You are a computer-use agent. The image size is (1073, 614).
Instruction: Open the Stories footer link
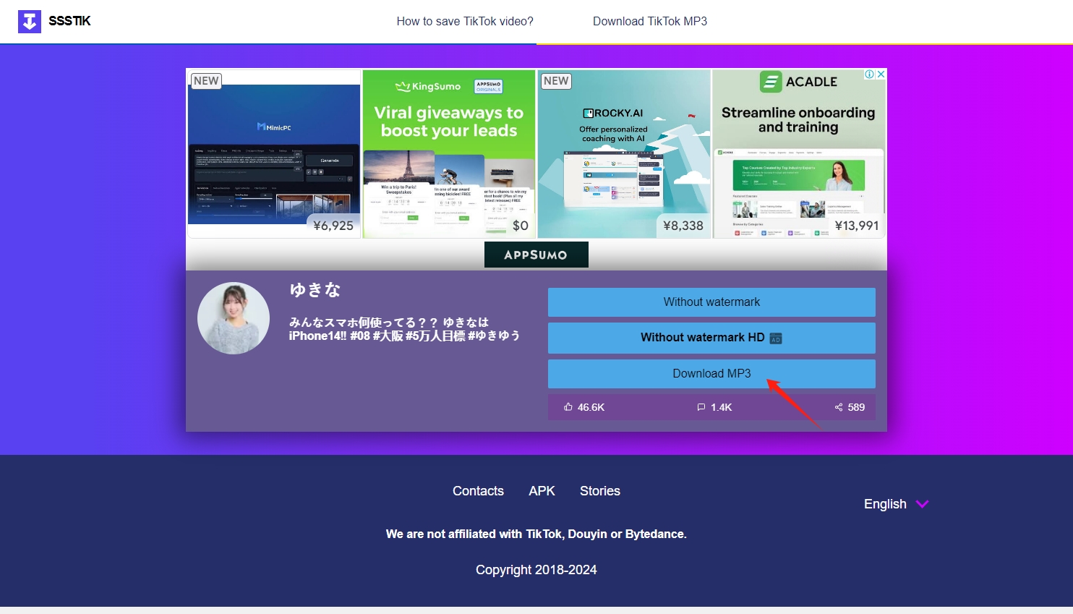click(600, 491)
